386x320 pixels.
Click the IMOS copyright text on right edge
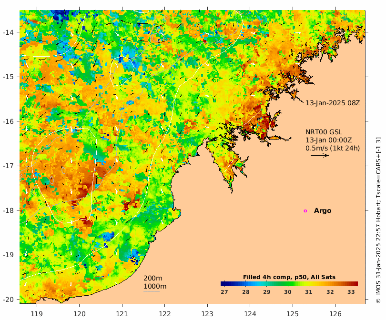[x=379, y=220]
